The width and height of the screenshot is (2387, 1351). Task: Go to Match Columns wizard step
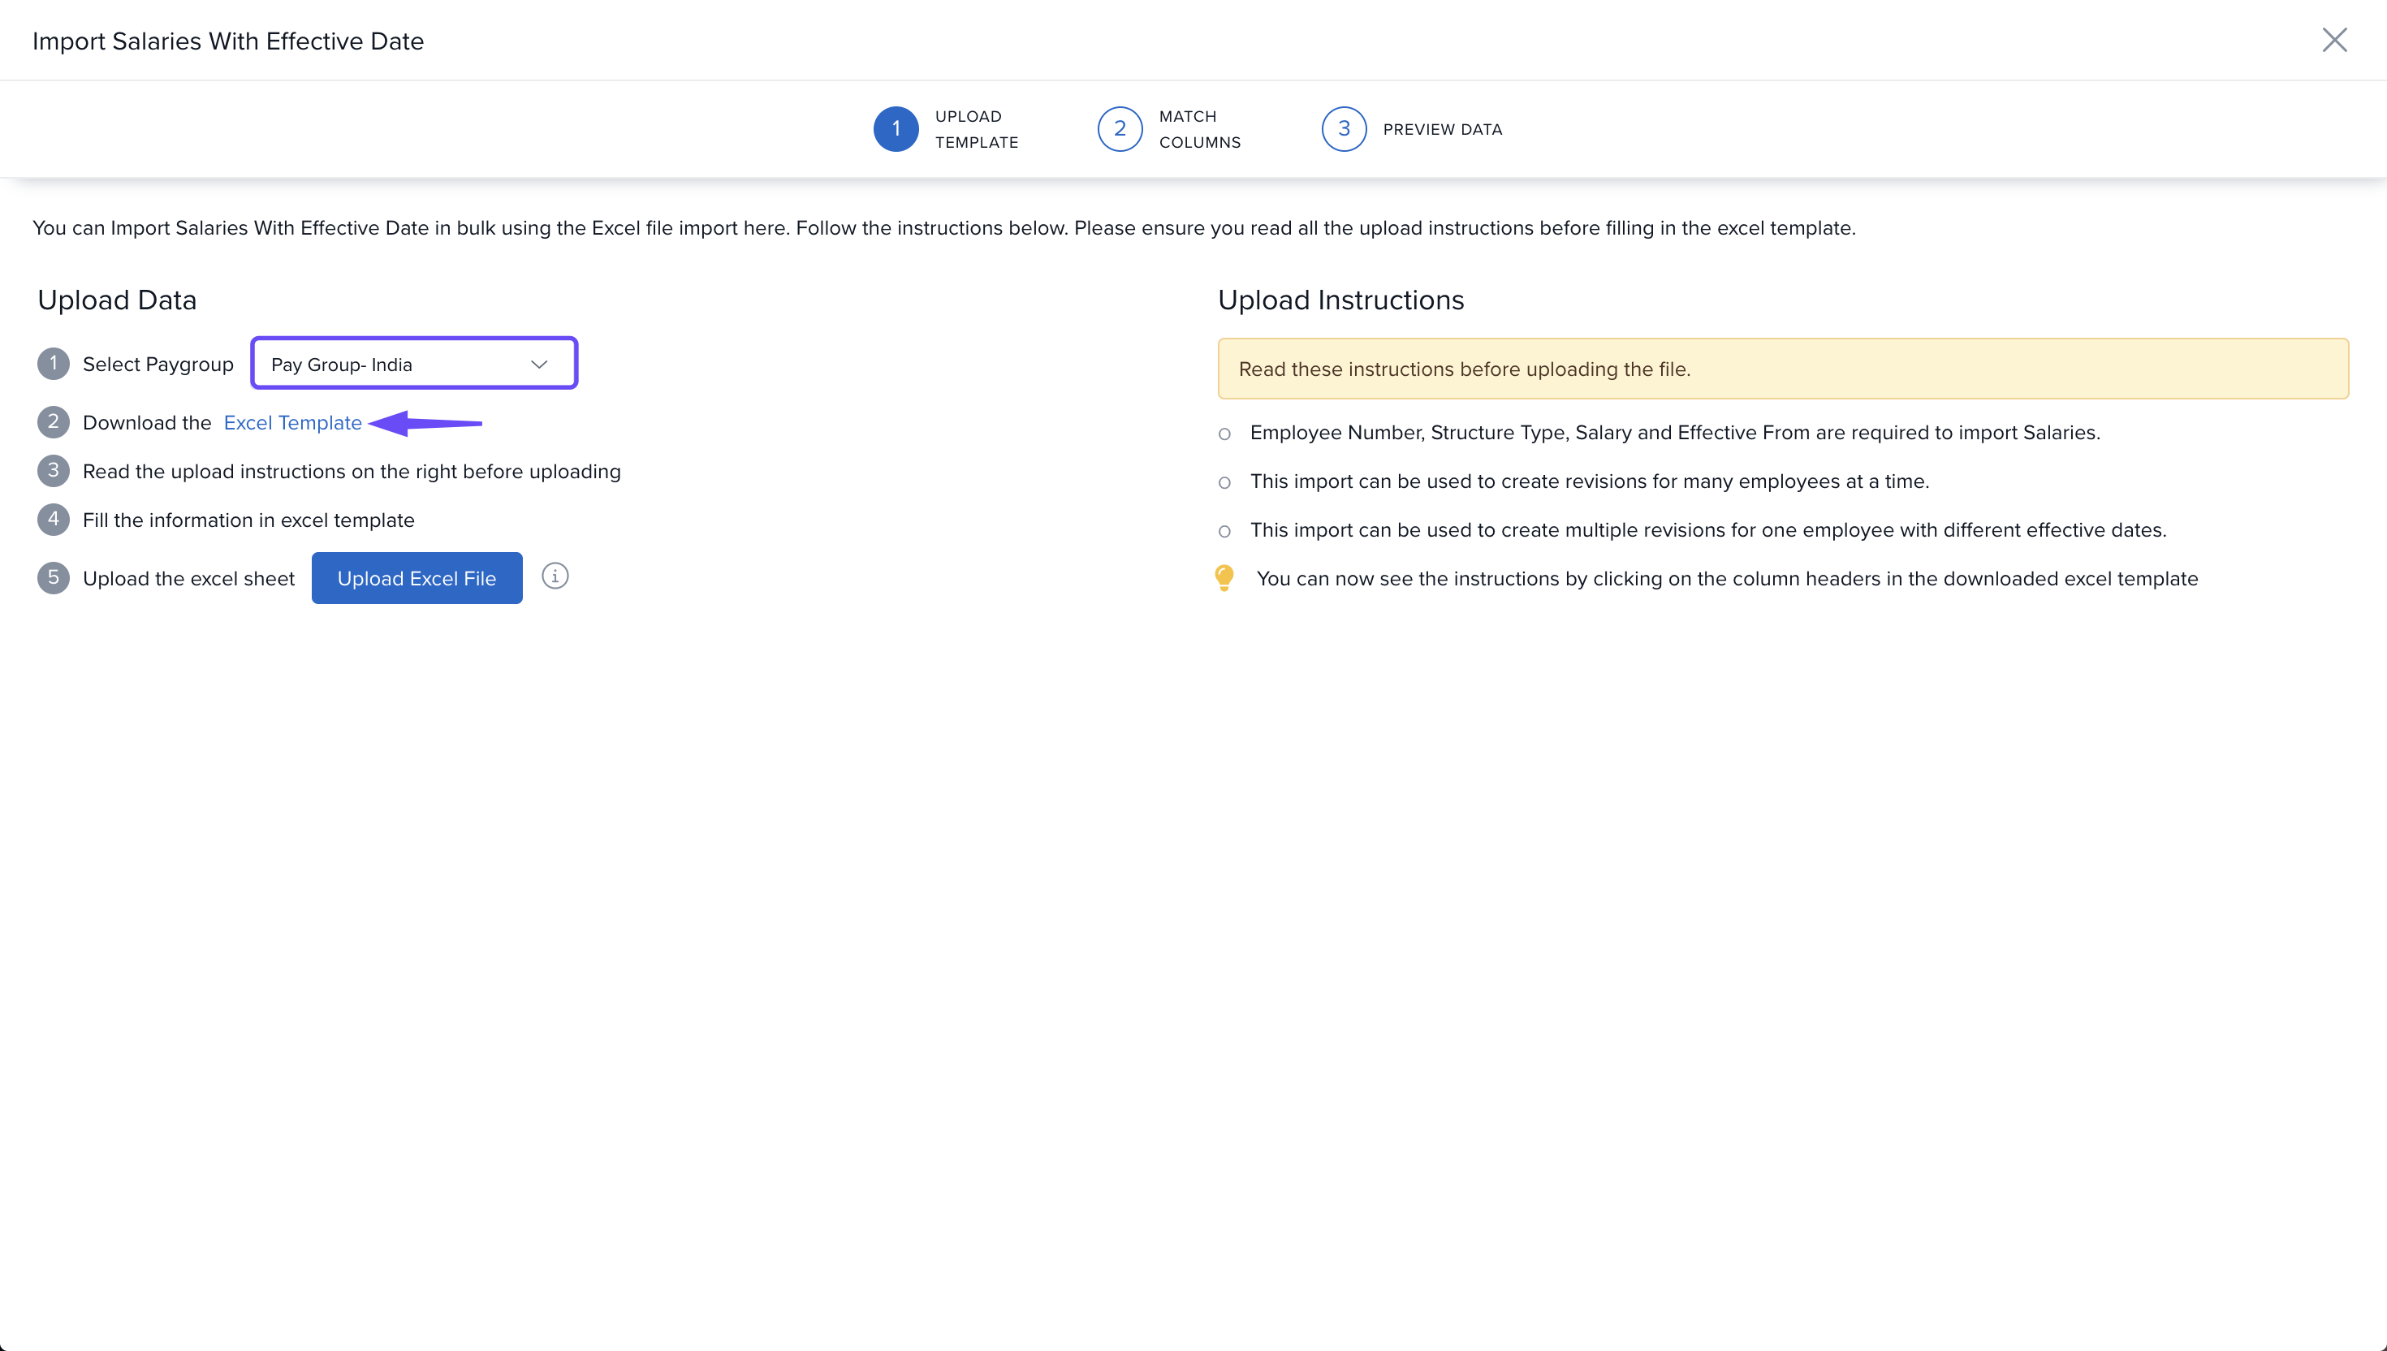coord(1198,129)
